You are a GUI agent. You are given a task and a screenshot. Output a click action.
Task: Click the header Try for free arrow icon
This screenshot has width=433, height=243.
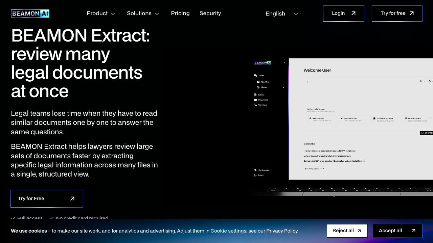[411, 13]
